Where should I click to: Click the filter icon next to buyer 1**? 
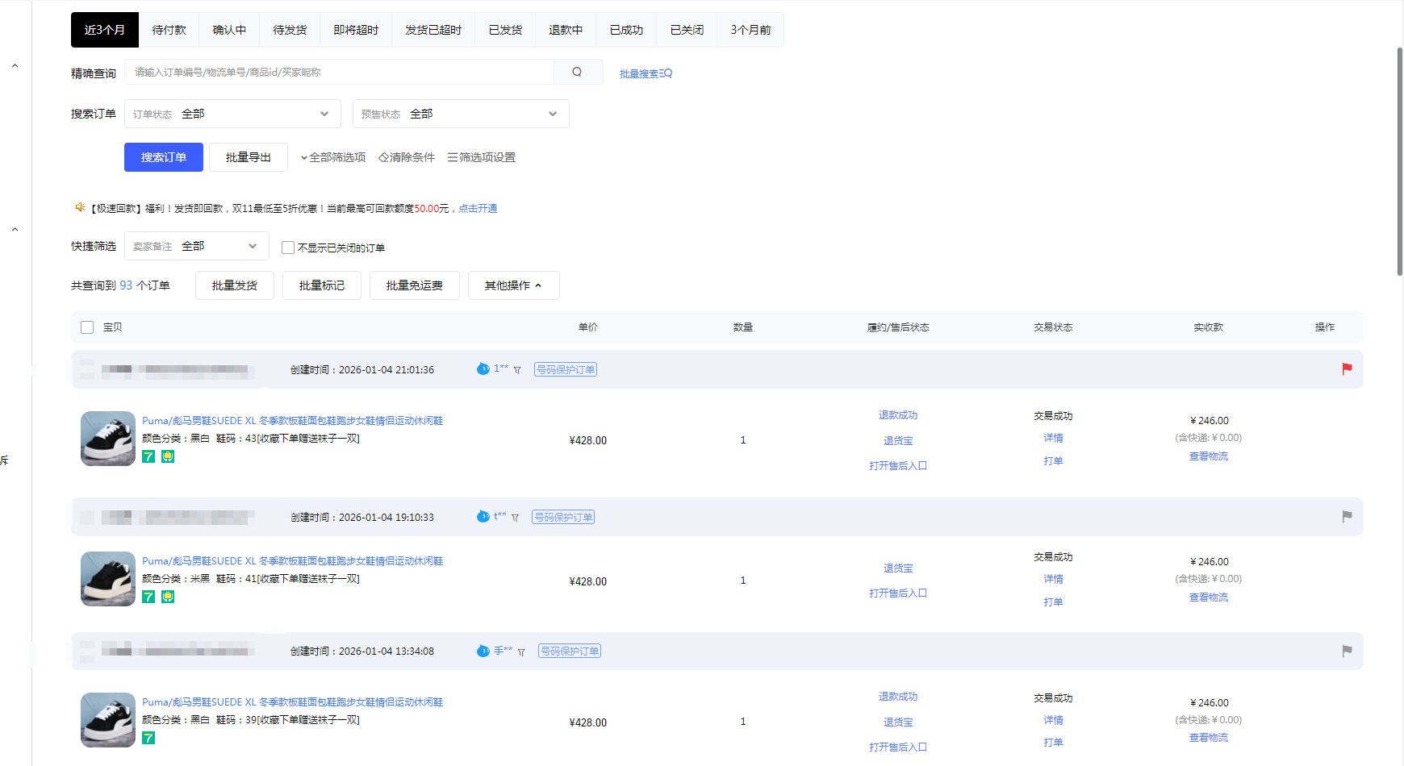click(517, 370)
